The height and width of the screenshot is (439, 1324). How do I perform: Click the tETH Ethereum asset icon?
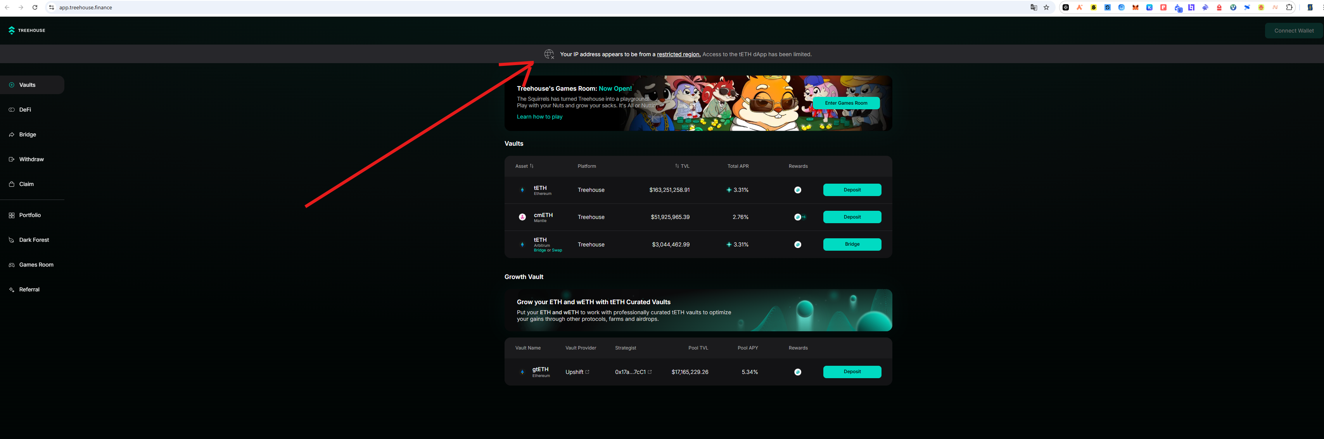(522, 190)
